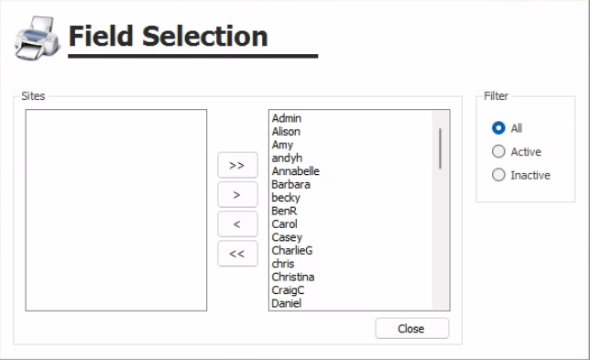The width and height of the screenshot is (590, 360).
Task: Click the Close button
Action: click(411, 329)
